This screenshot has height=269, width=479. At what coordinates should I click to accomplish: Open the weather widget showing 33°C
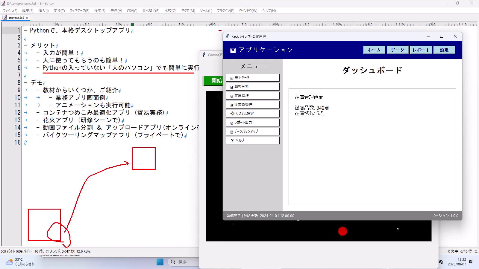20,262
